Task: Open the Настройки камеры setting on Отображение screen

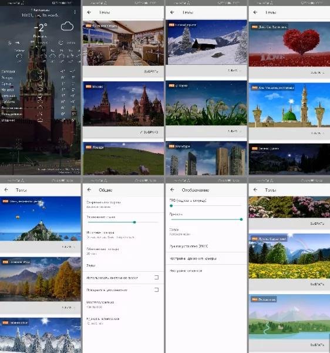Action: point(206,258)
